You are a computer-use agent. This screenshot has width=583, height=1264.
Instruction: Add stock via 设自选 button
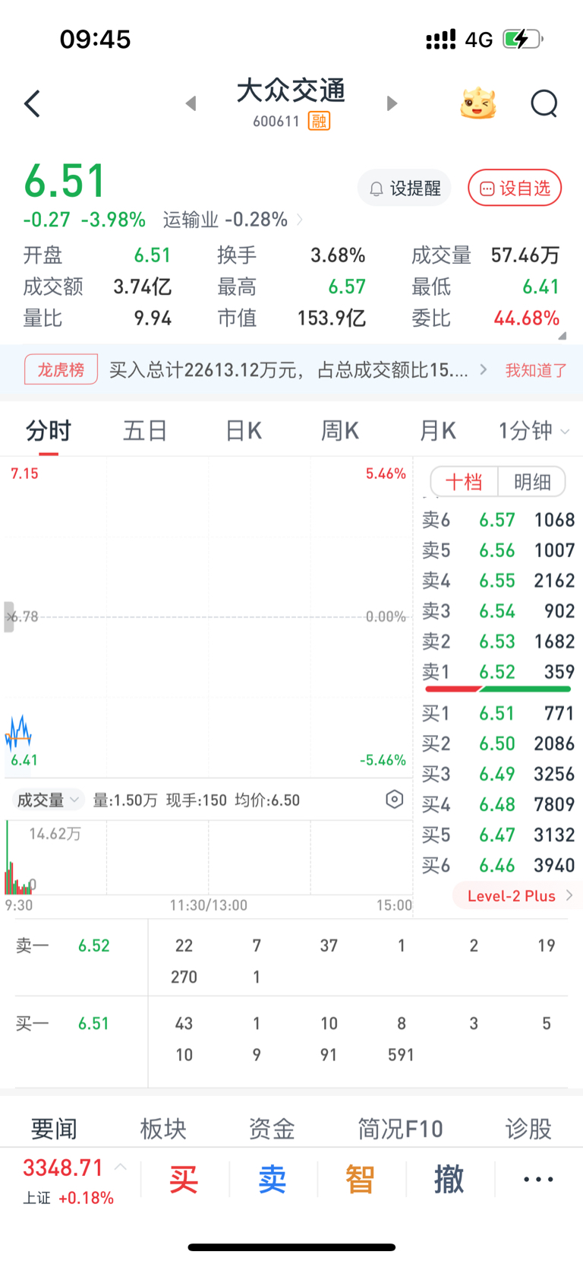tap(515, 188)
